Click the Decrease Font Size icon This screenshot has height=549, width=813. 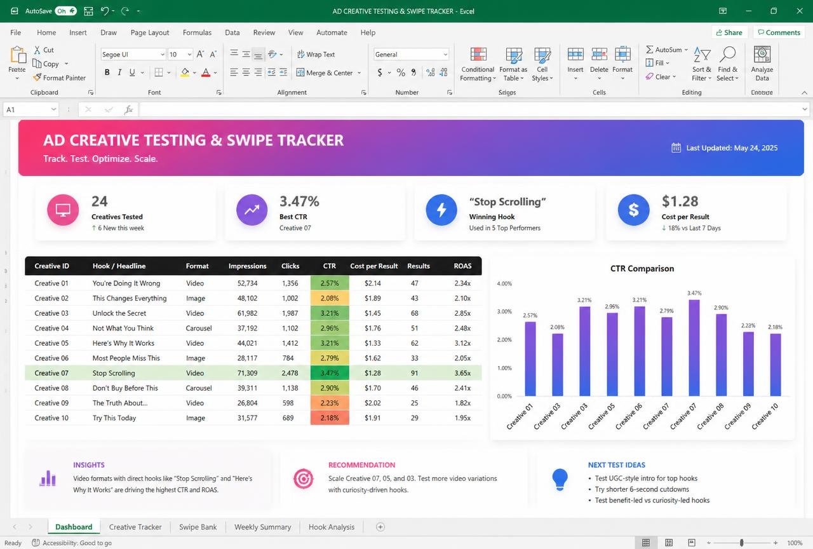coord(214,55)
